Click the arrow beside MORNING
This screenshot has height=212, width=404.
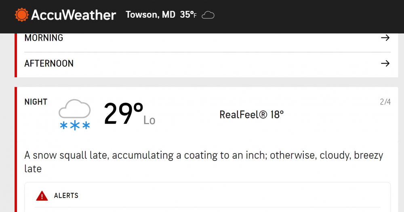point(385,38)
